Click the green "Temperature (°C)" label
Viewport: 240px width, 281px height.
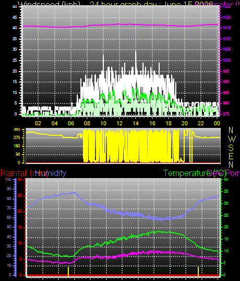195,173
